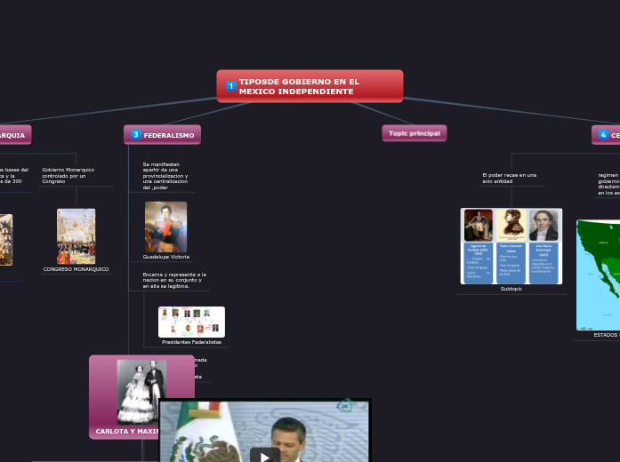This screenshot has width=620, height=462.
Task: Click the number 4 icon on right node
Action: click(x=603, y=135)
